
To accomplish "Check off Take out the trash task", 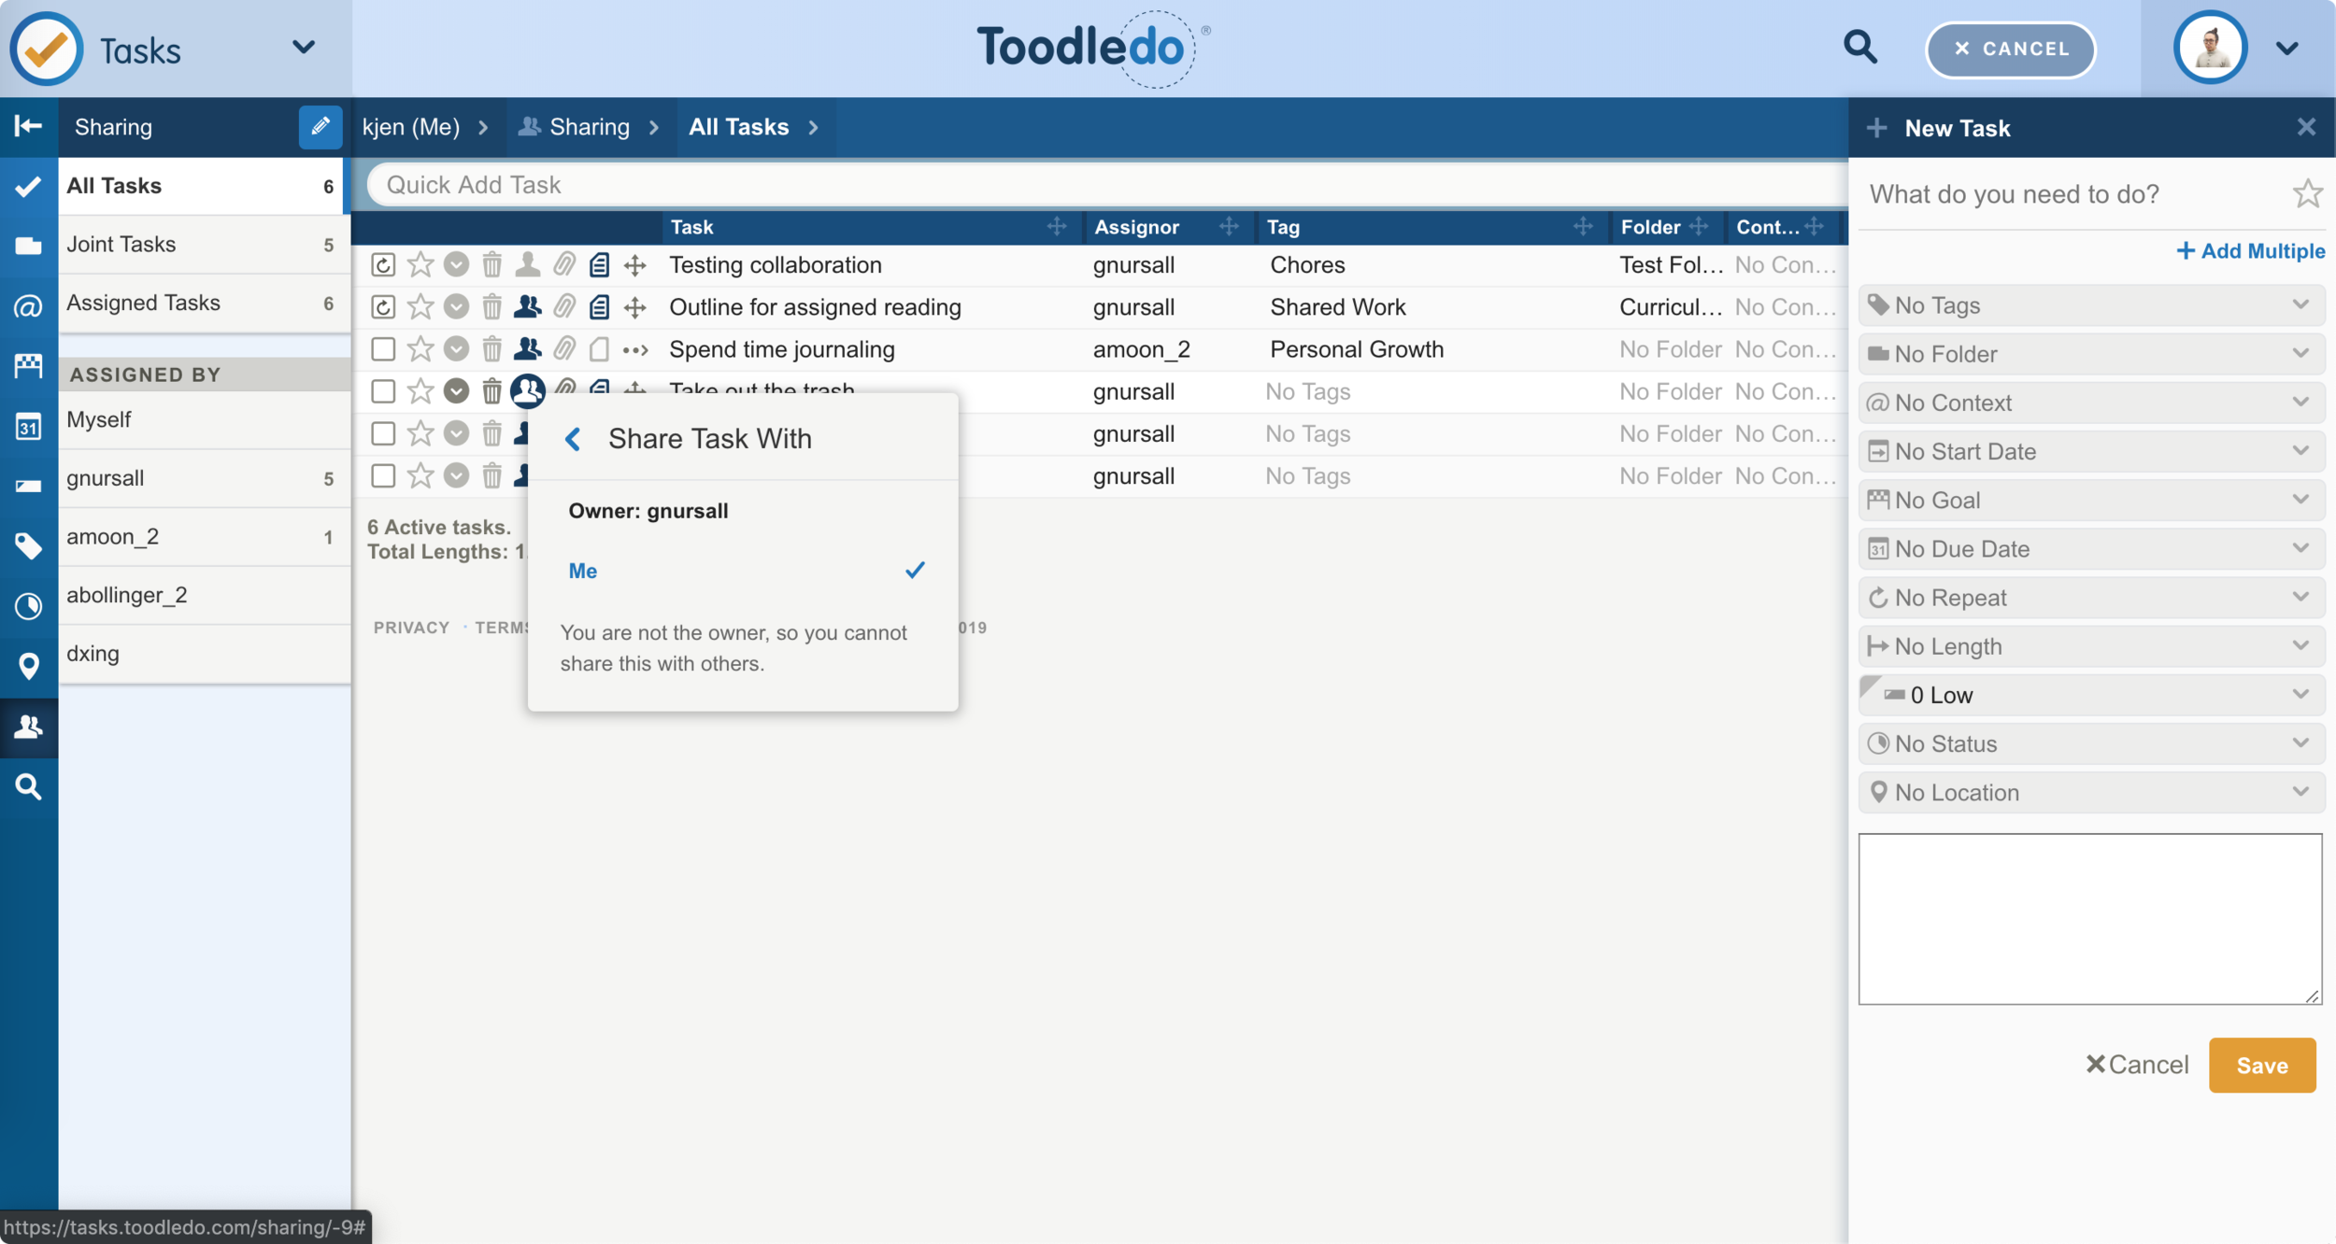I will [x=382, y=391].
